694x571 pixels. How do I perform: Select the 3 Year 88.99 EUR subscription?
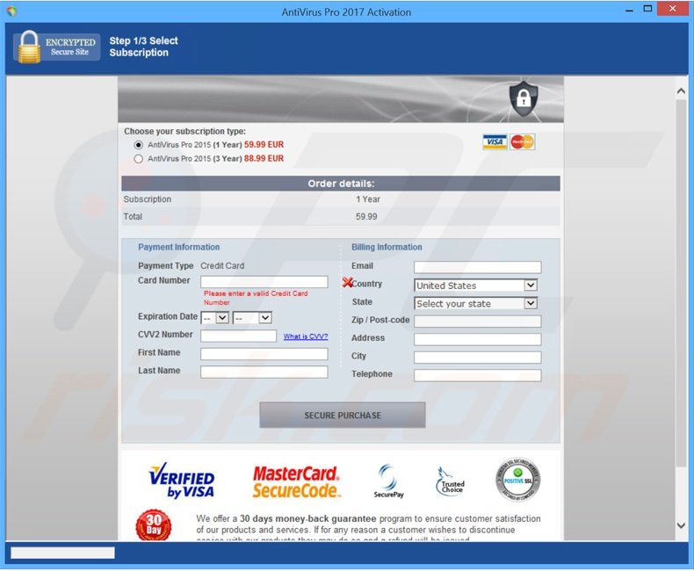(138, 159)
